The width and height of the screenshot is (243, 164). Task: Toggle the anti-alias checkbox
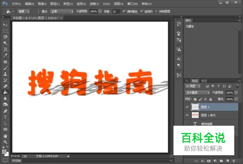pos(124,11)
